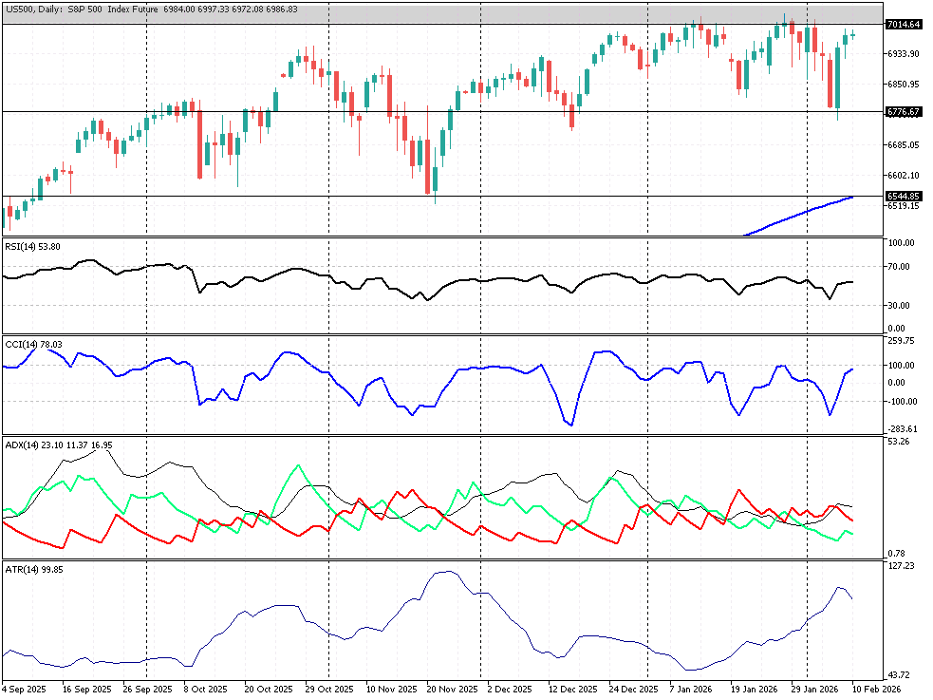Click the CCI 100.00 axis label

click(901, 365)
